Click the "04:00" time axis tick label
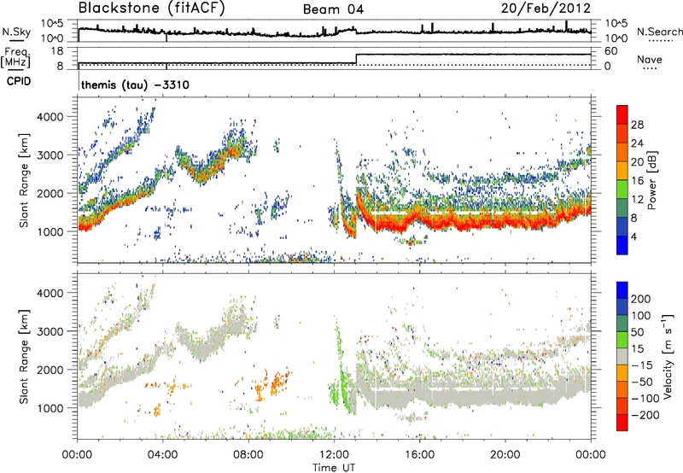This screenshot has width=683, height=473. click(x=163, y=455)
